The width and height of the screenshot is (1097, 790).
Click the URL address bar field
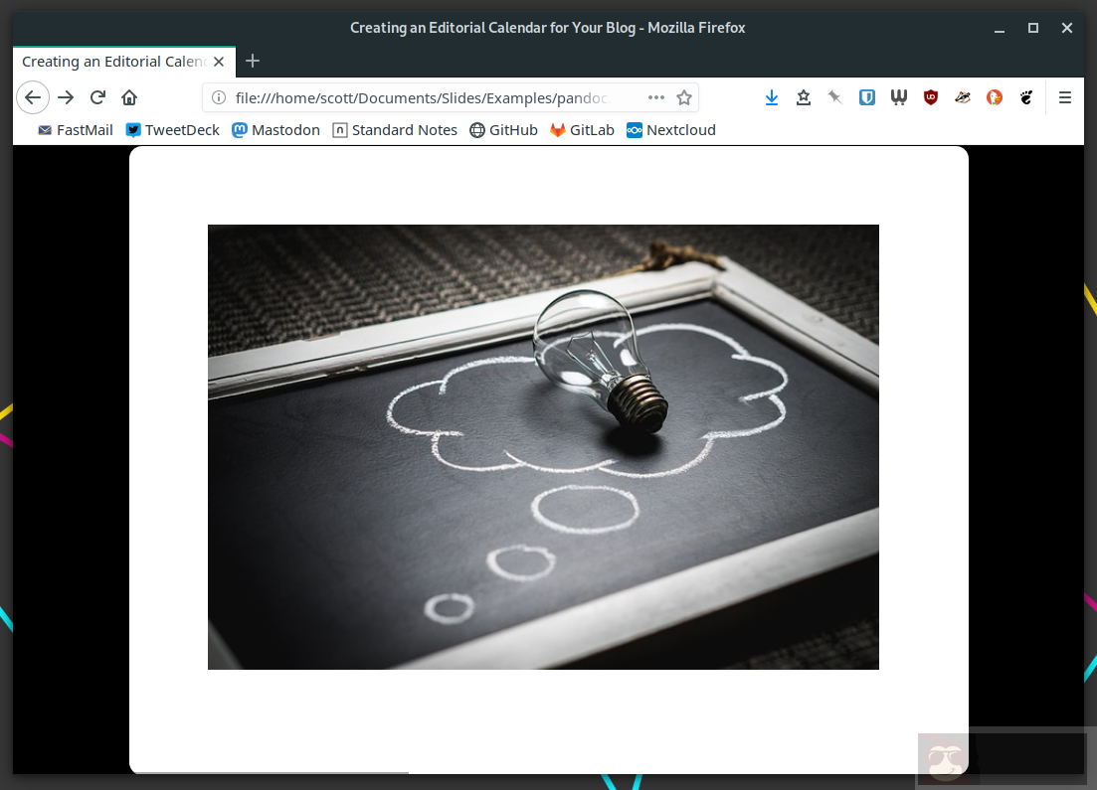(428, 97)
